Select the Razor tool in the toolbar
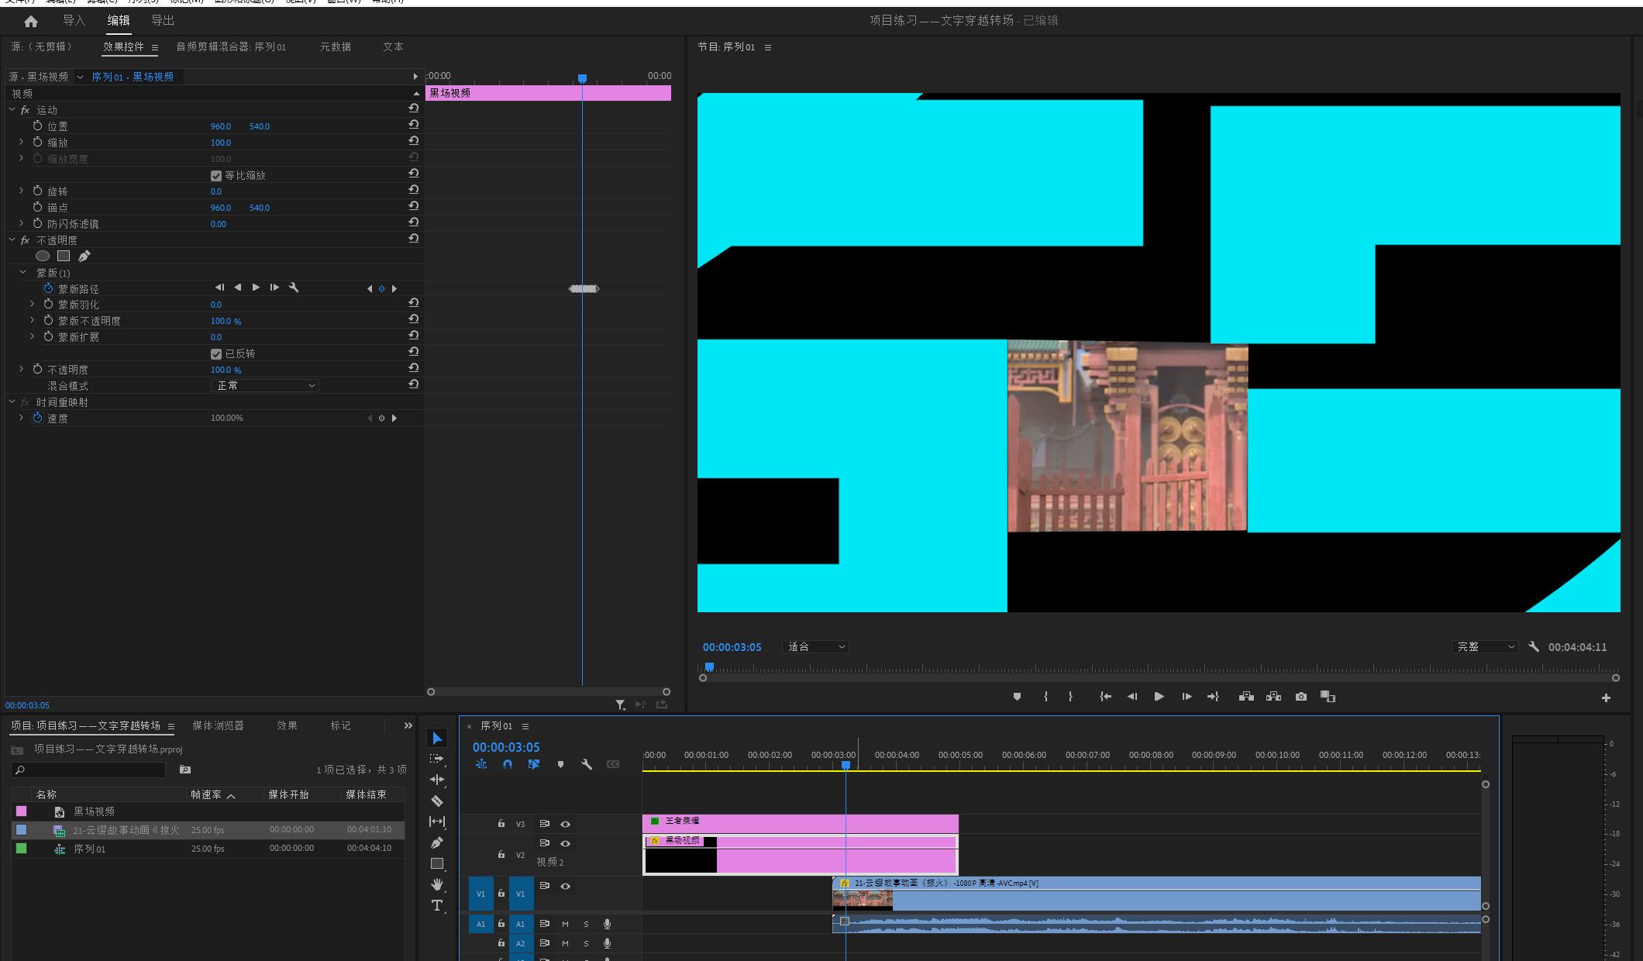Screen dimensions: 1643x961 click(x=437, y=801)
